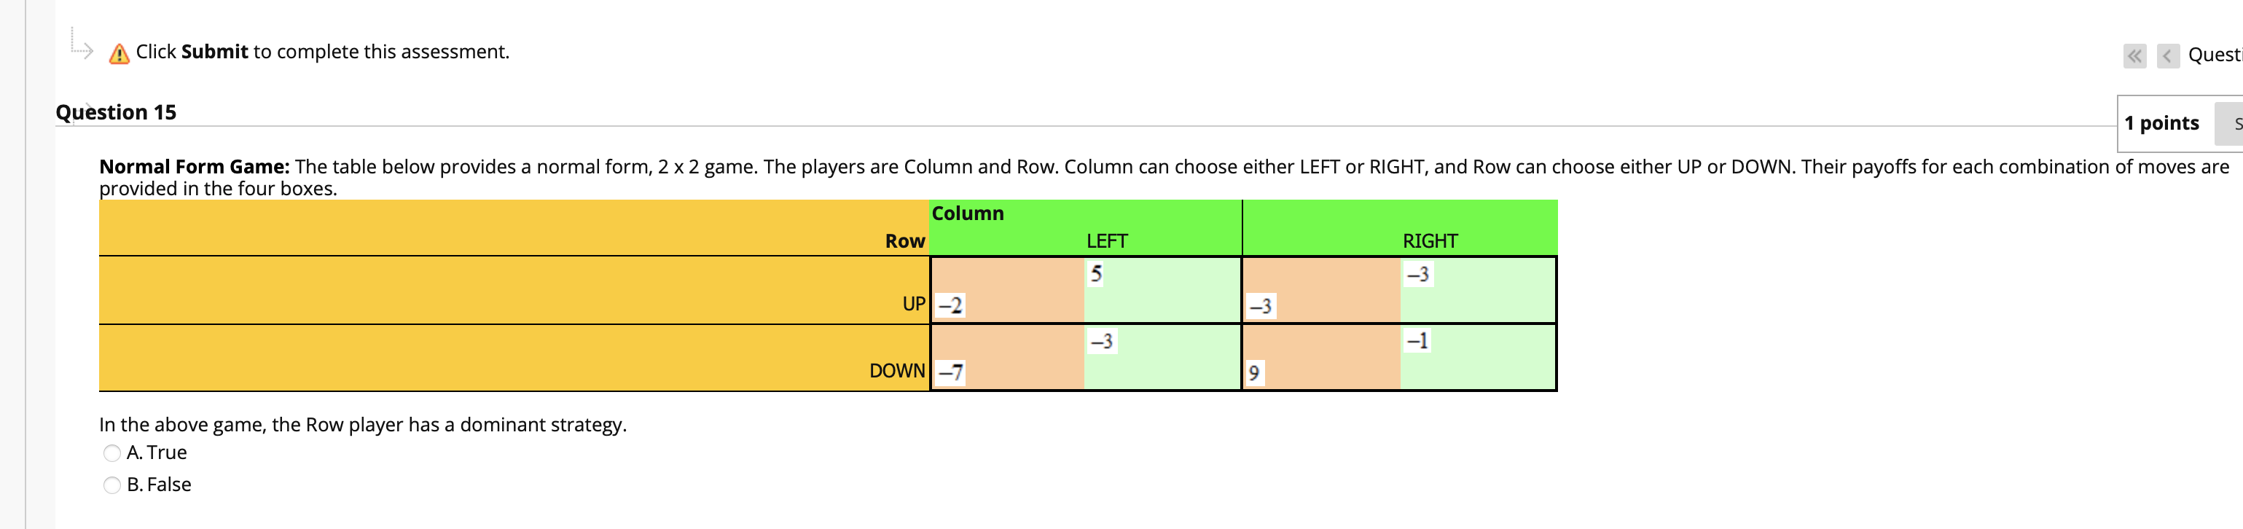Click the Question 15 heading
This screenshot has height=529, width=2243.
(x=116, y=112)
